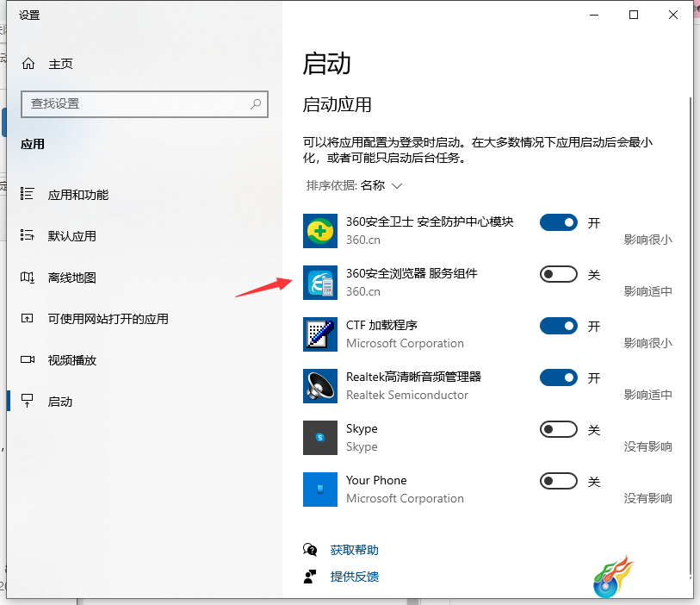
Task: Click the 获取帮助 chat bubble icon
Action: (310, 550)
